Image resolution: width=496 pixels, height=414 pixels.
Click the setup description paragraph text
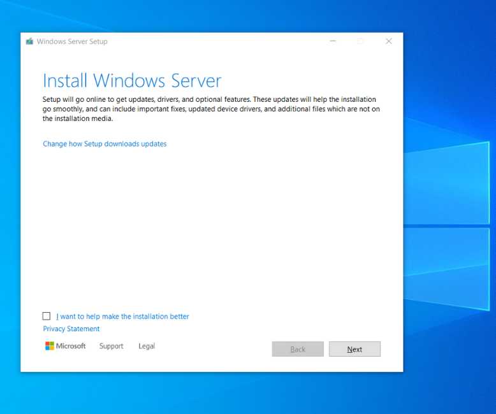[x=210, y=109]
